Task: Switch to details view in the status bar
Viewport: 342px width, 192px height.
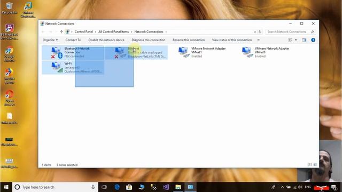Action: coord(309,165)
